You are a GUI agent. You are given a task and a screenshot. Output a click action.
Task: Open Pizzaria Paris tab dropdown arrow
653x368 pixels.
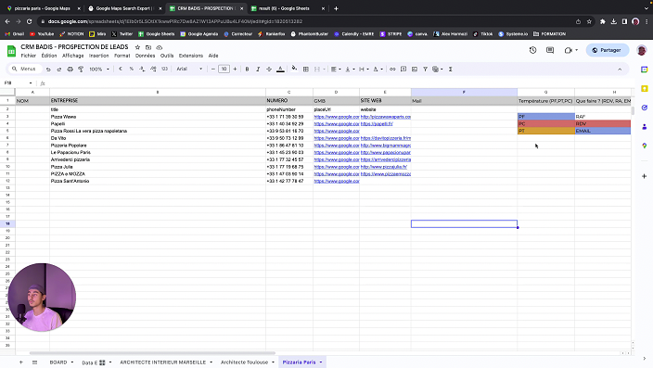[x=321, y=362]
